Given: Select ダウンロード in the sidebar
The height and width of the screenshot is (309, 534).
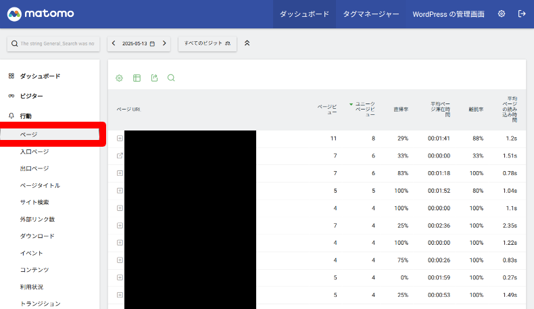Looking at the screenshot, I should click(x=37, y=236).
